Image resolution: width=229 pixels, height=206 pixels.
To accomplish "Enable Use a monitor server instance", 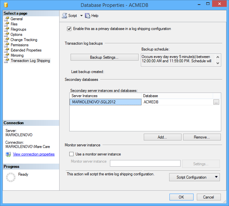I will [x=72, y=154].
